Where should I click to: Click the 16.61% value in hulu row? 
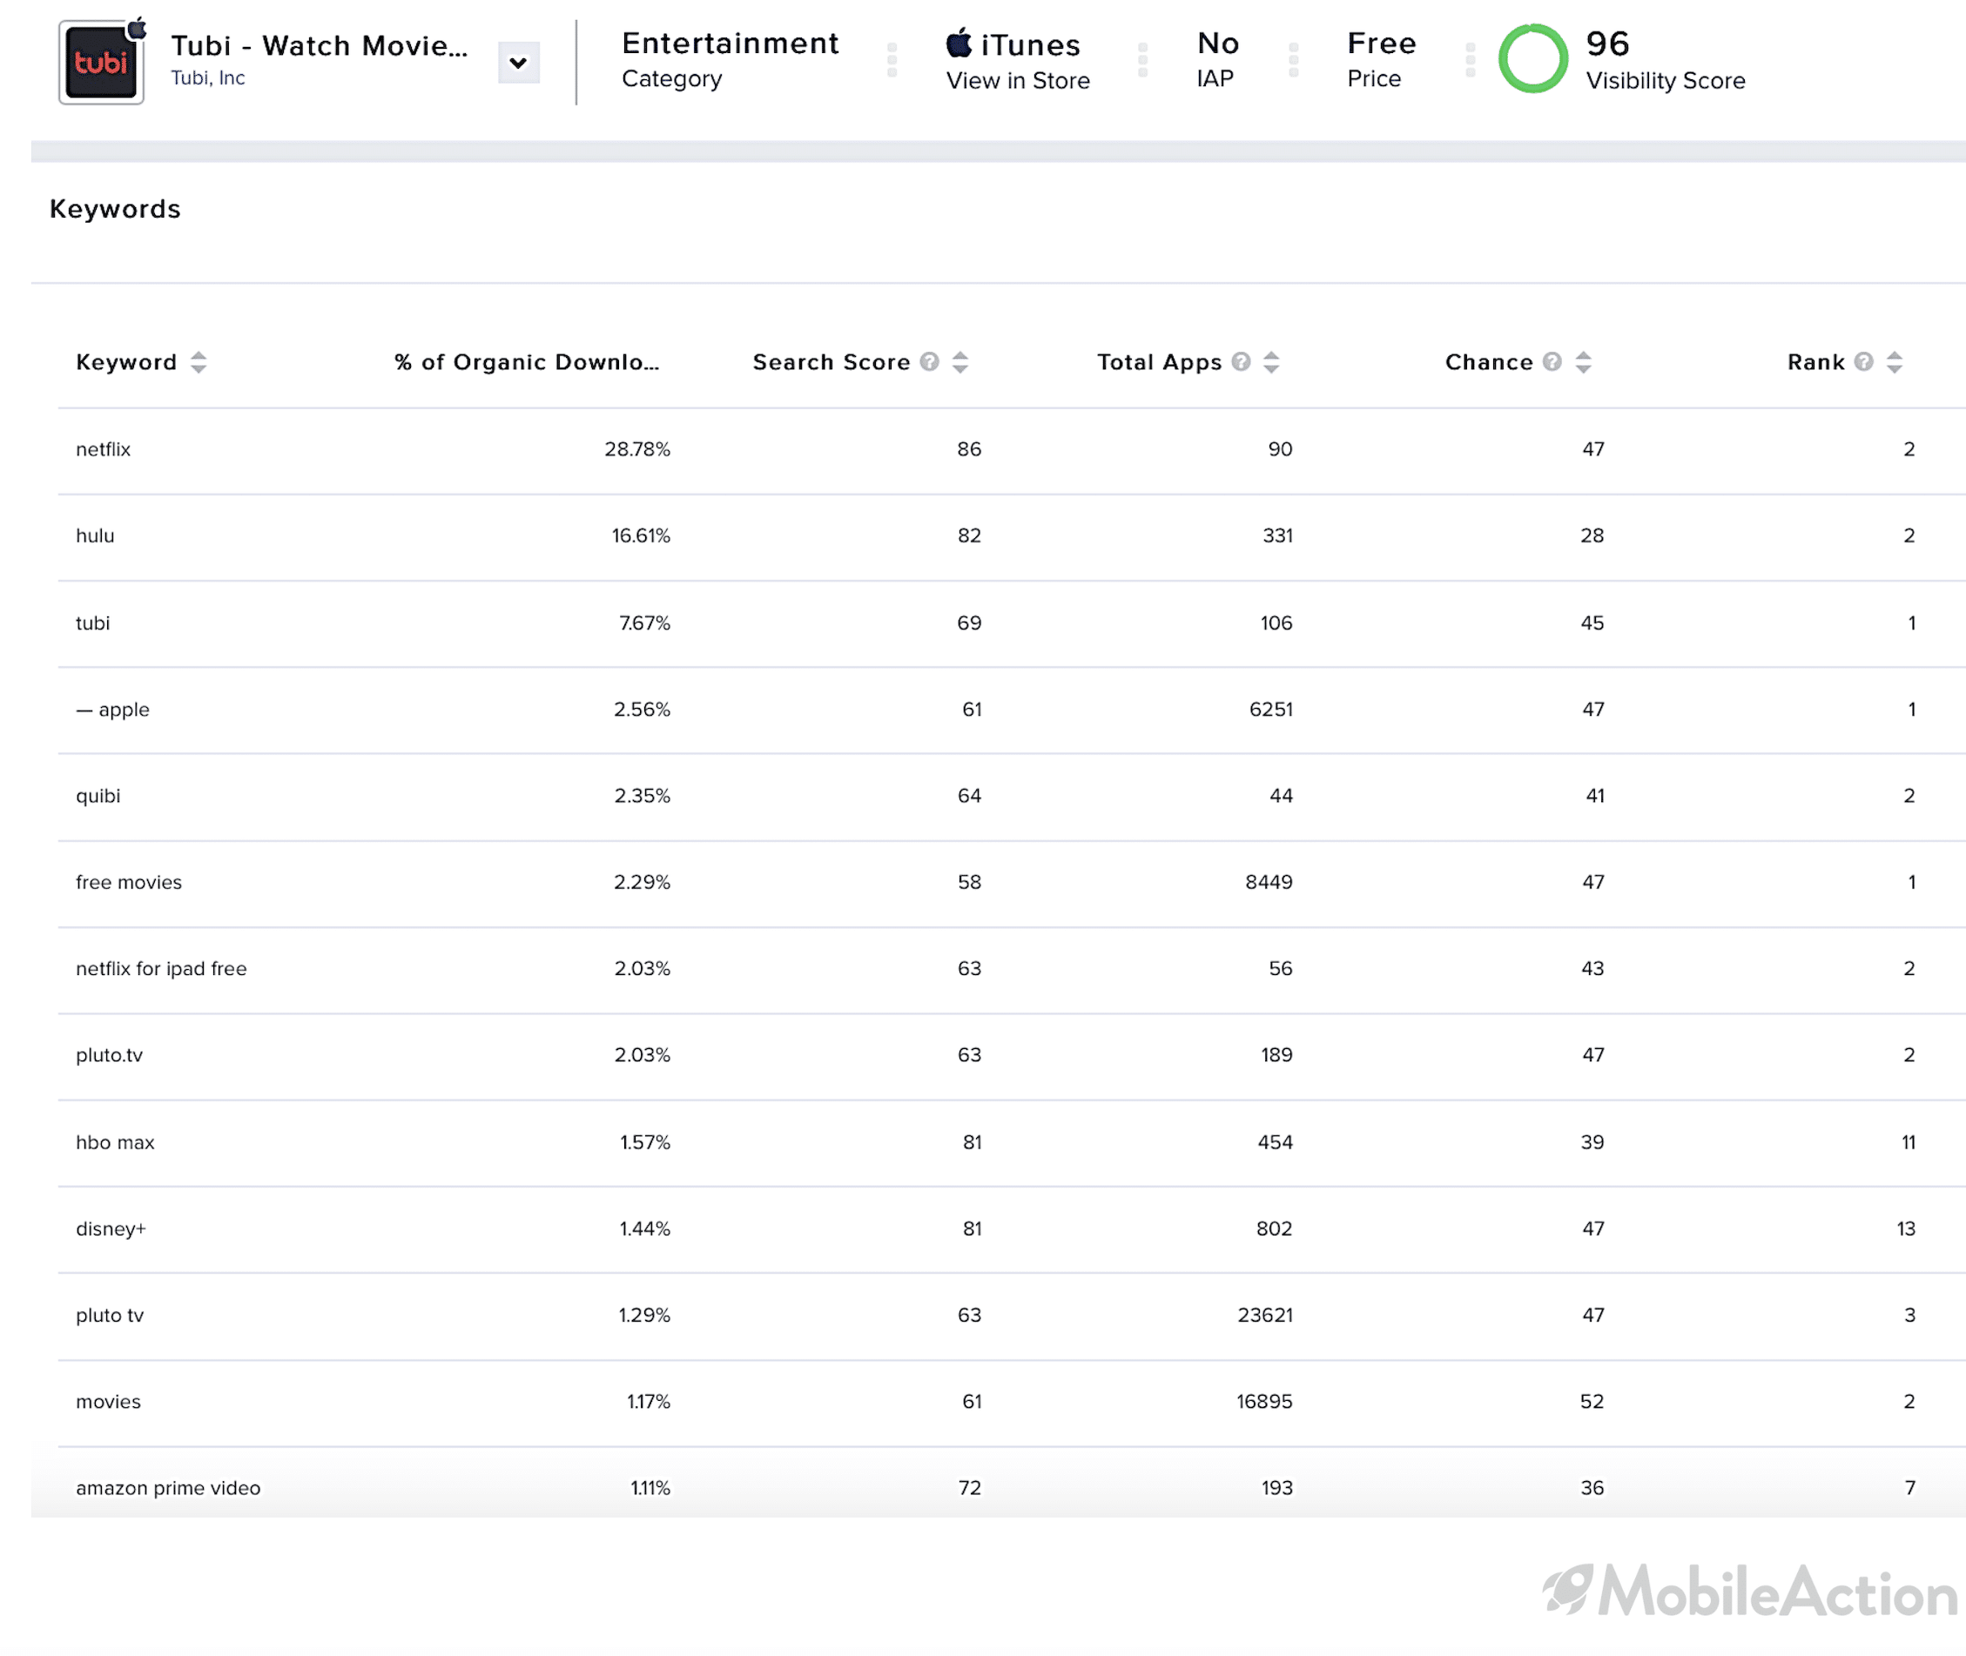(641, 536)
